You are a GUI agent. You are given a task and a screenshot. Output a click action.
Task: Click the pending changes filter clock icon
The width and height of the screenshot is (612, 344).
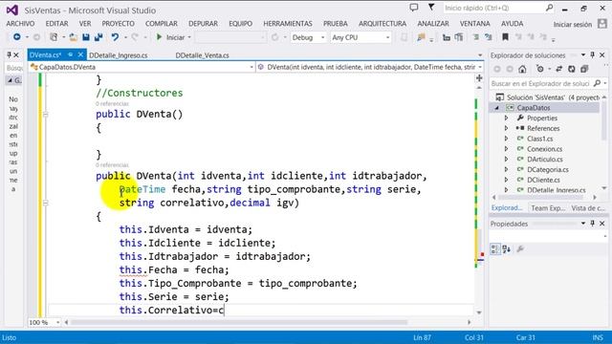coord(539,69)
